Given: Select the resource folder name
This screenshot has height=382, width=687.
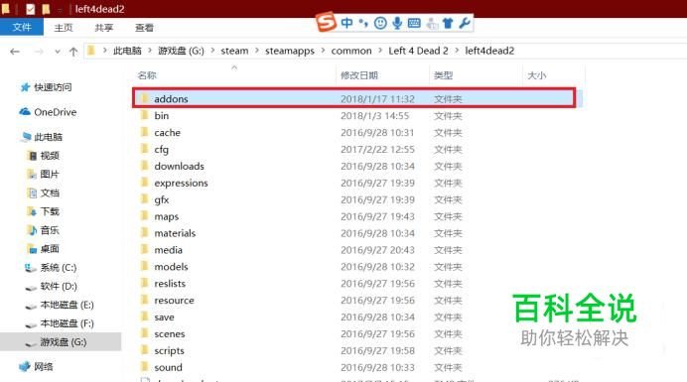Looking at the screenshot, I should click(x=174, y=301).
